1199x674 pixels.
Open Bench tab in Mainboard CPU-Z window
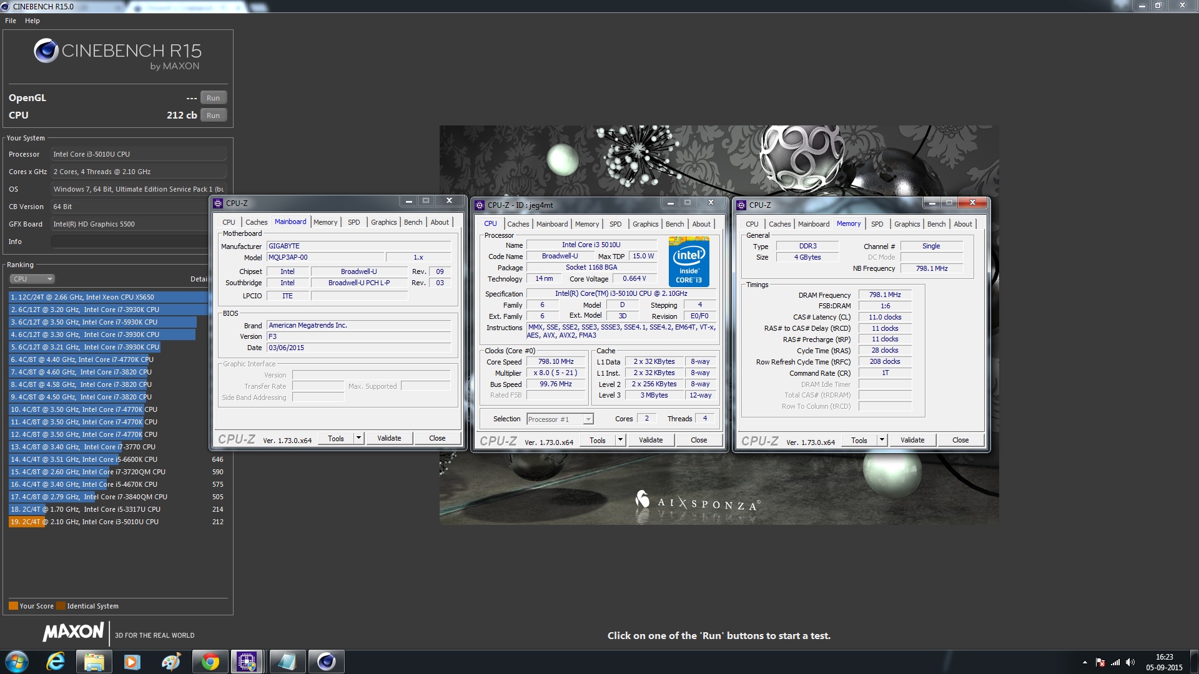(x=413, y=222)
